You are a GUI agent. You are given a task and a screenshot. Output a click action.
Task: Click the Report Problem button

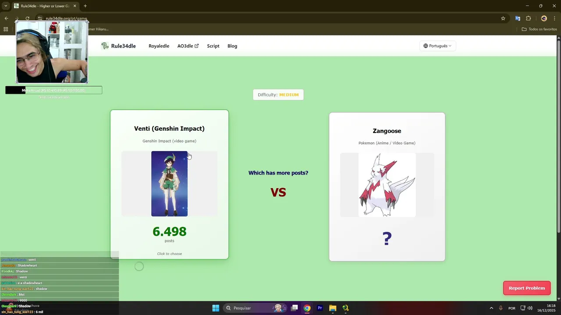[527, 288]
